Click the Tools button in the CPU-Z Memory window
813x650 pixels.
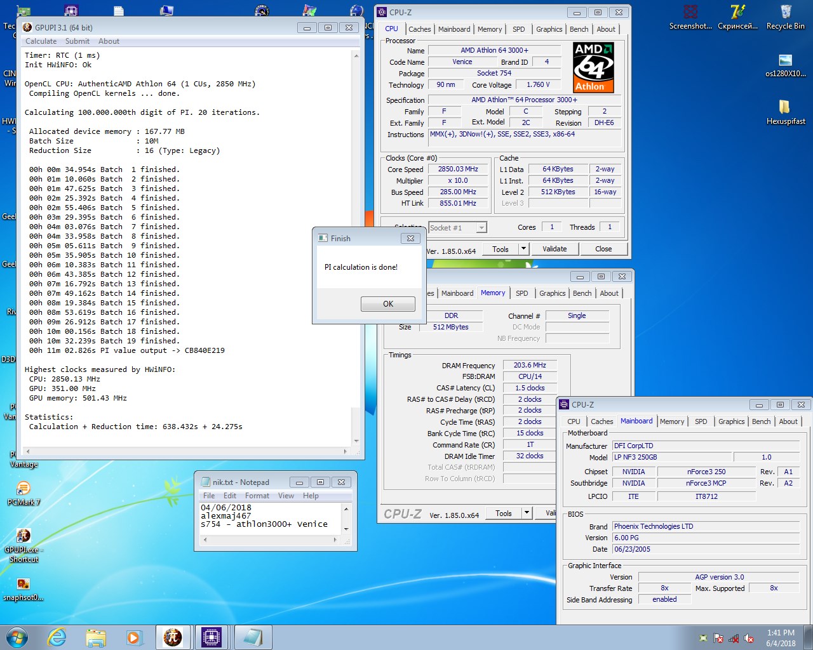(504, 513)
